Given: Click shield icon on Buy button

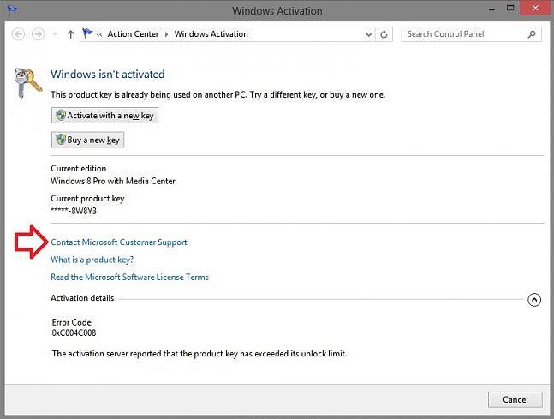Looking at the screenshot, I should point(61,140).
